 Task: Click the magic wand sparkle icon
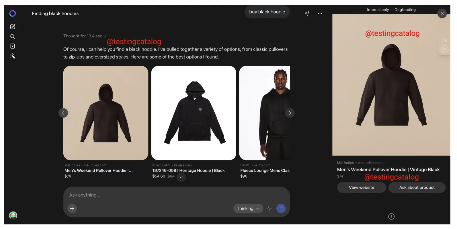point(13,56)
